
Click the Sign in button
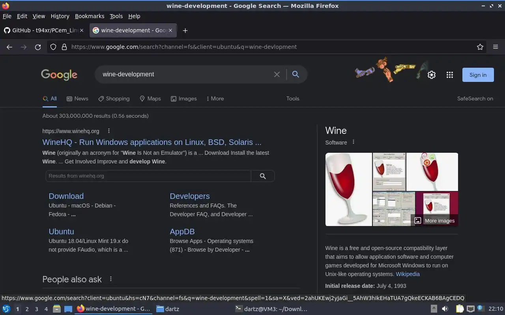click(478, 75)
